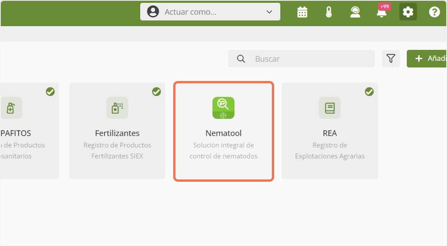
Task: Toggle the checkmark on REA card
Action: coord(369,91)
